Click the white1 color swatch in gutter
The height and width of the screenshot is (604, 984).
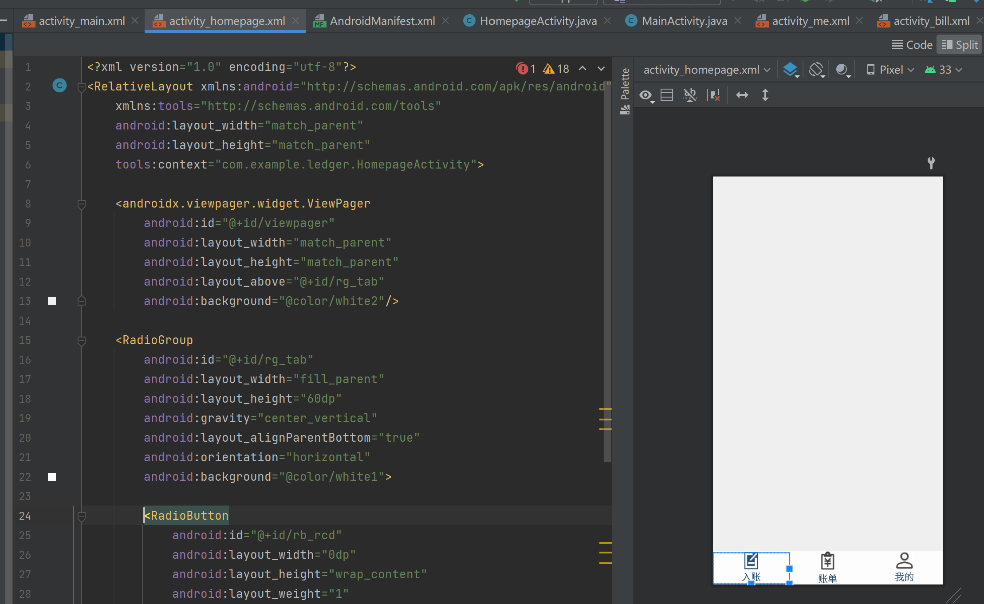[52, 477]
